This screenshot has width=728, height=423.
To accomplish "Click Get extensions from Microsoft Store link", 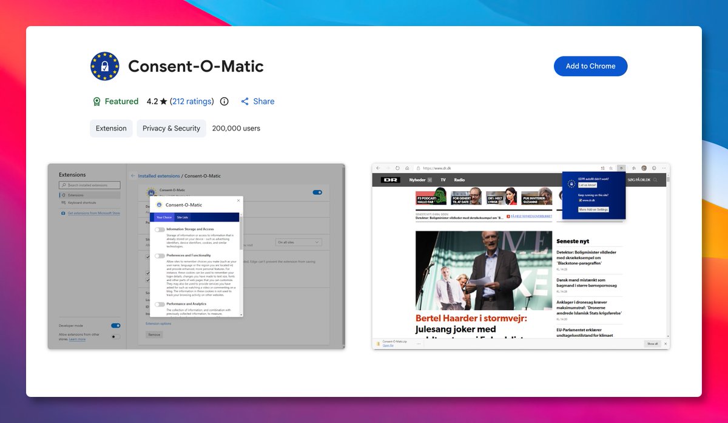I will (94, 213).
